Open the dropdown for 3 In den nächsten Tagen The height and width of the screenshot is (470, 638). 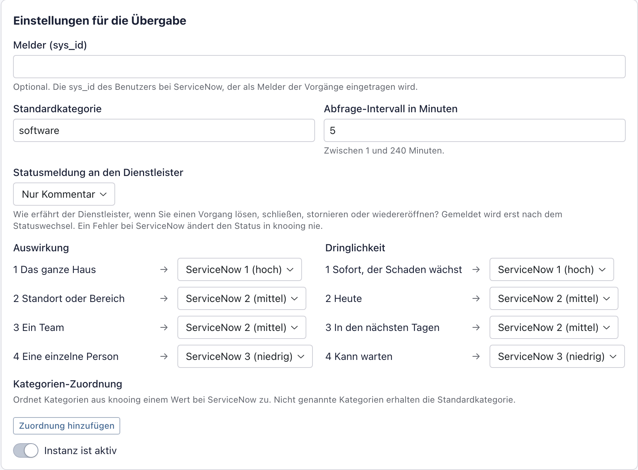coord(554,327)
